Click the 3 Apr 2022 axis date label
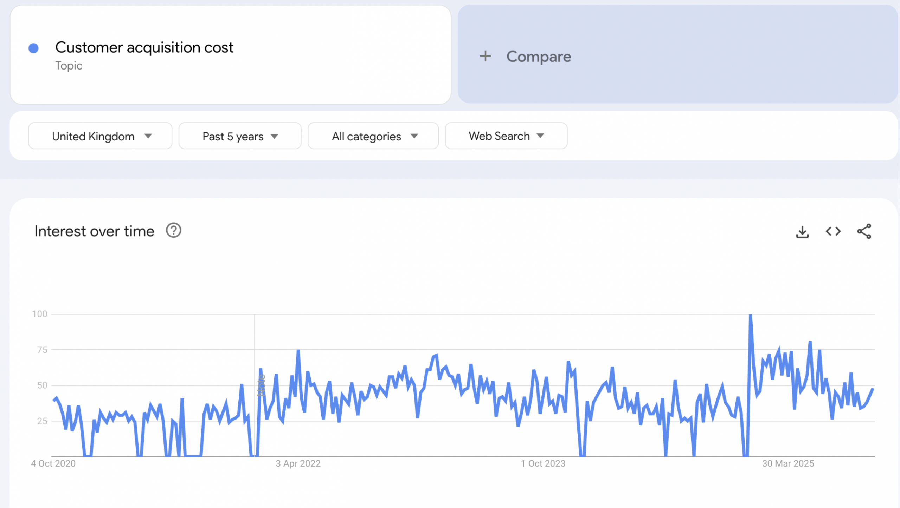The height and width of the screenshot is (508, 900). tap(298, 463)
